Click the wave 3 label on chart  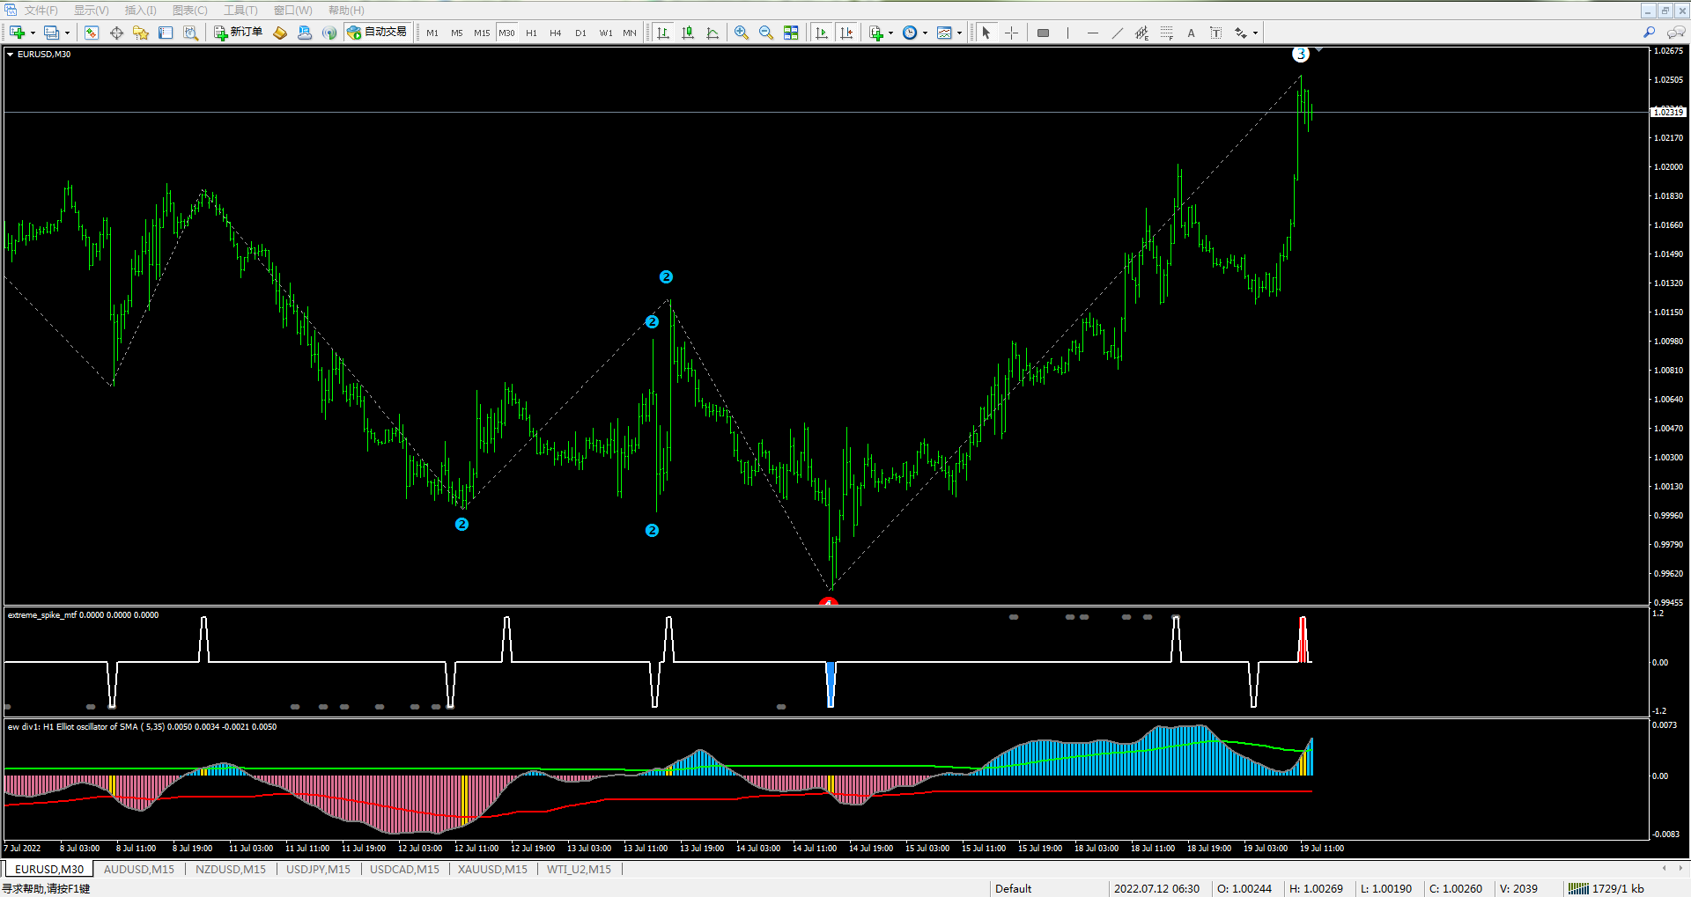click(1301, 55)
